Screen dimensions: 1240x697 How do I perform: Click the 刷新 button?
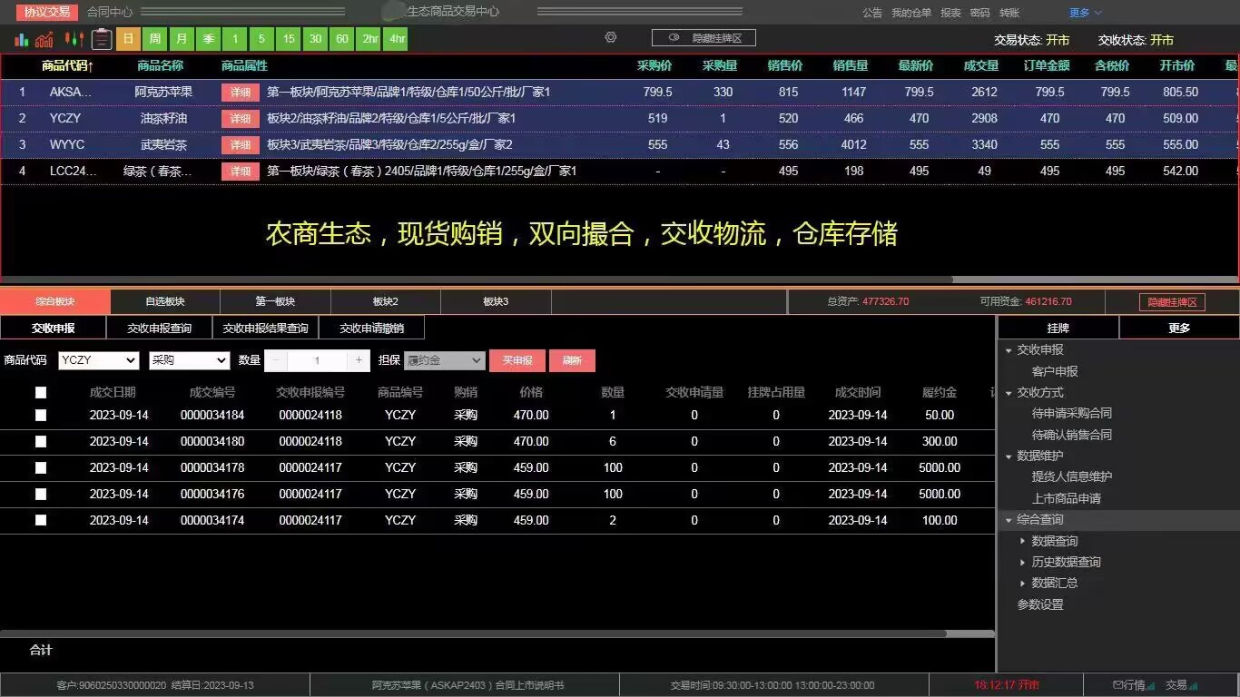(572, 360)
